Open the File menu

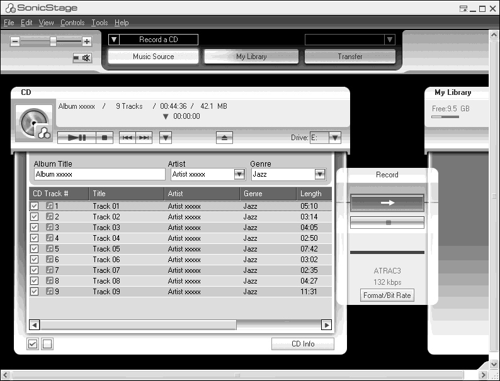9,23
